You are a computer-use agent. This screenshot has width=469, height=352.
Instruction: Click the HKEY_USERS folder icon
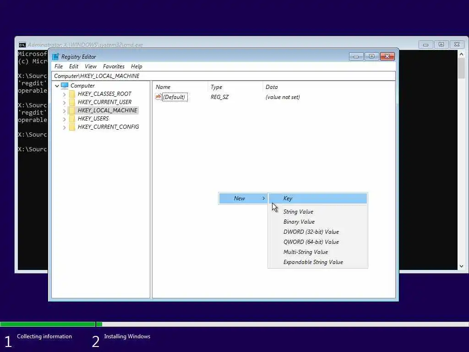pos(72,119)
